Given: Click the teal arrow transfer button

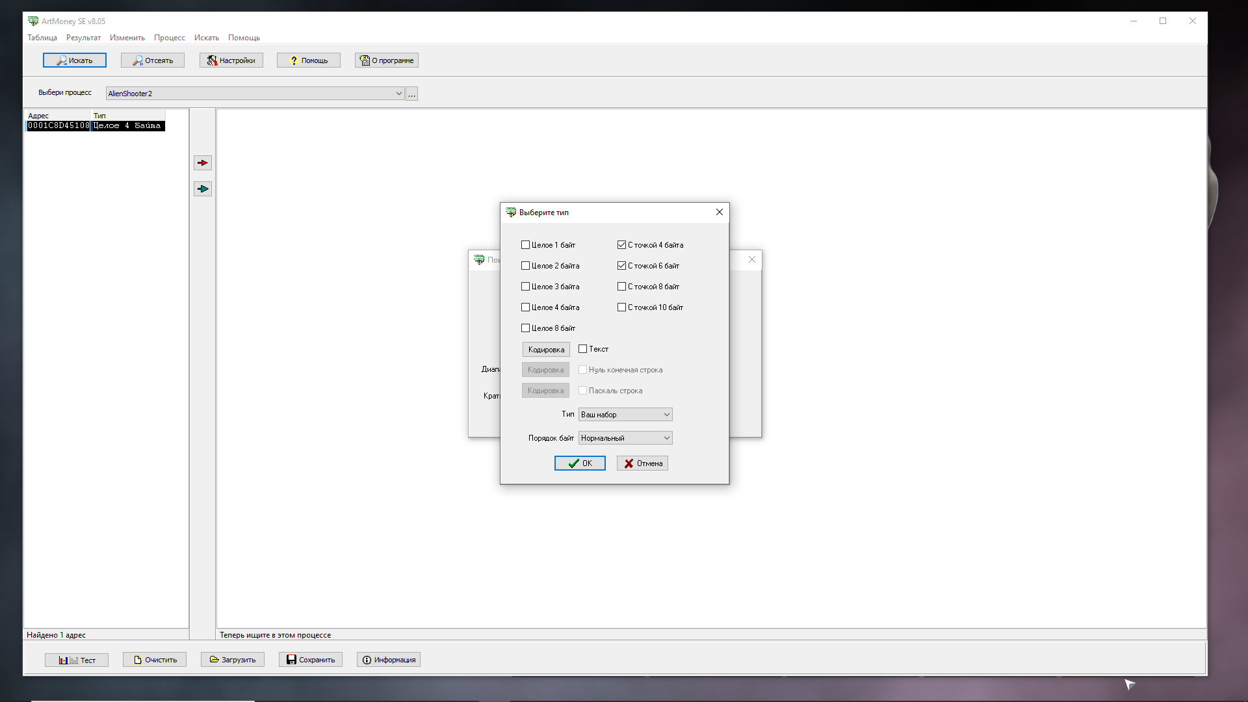Looking at the screenshot, I should [203, 189].
